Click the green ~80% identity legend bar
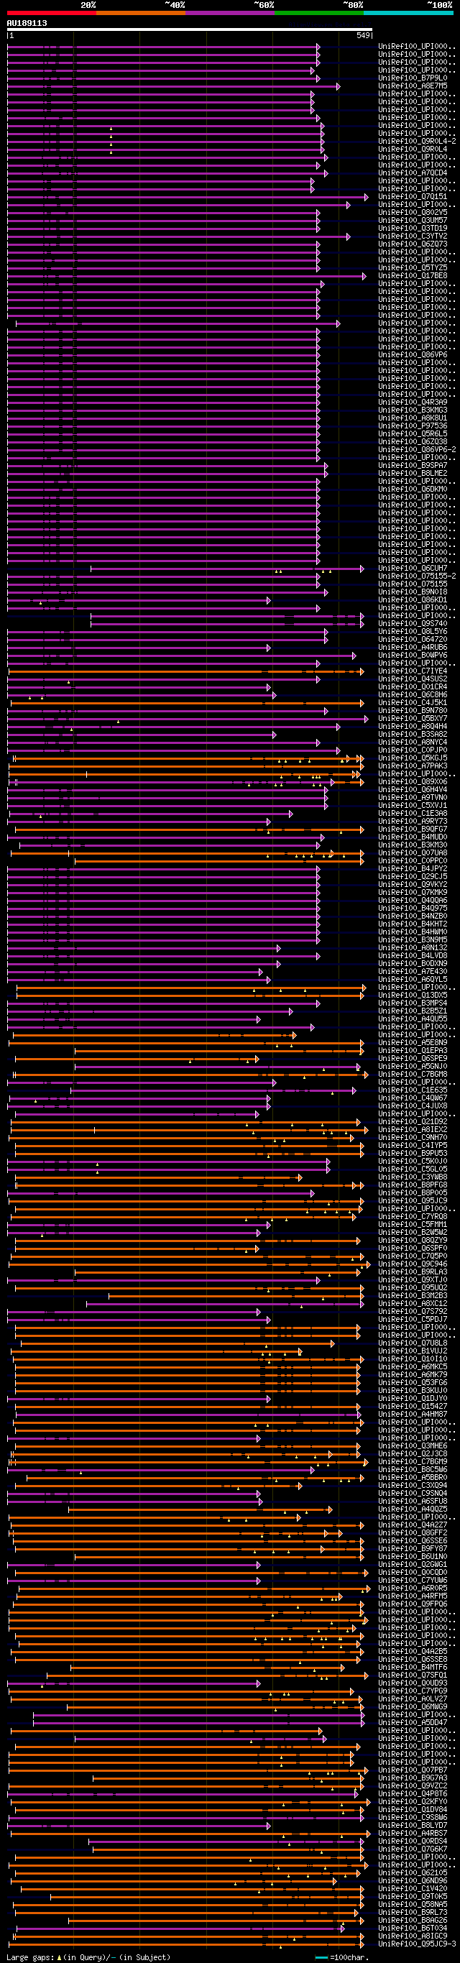Viewport: 460px width, 1963px height. [x=319, y=13]
